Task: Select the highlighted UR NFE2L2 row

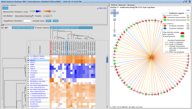Action: click(38, 60)
